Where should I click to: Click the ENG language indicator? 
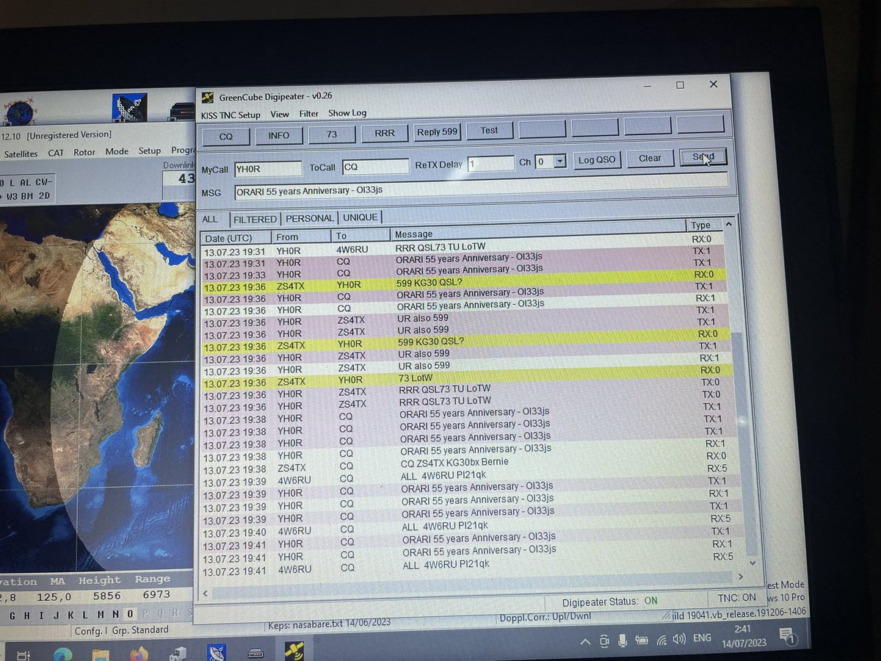(x=702, y=637)
